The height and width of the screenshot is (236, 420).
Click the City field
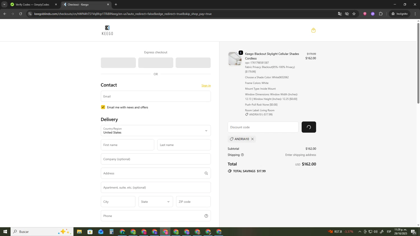point(118,202)
